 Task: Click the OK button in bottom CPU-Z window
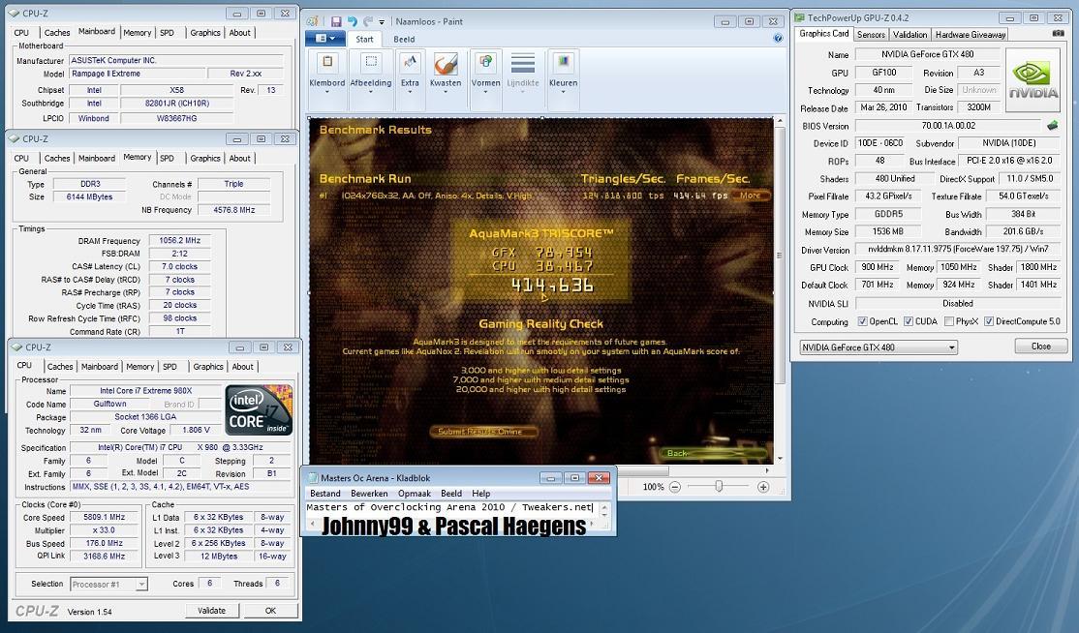point(270,611)
